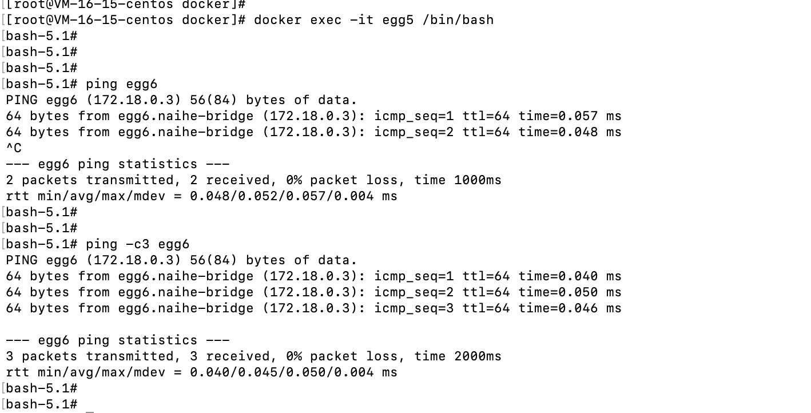The image size is (811, 413).
Task: Click the ping reply showing time=0.057 ms
Action: [x=313, y=116]
